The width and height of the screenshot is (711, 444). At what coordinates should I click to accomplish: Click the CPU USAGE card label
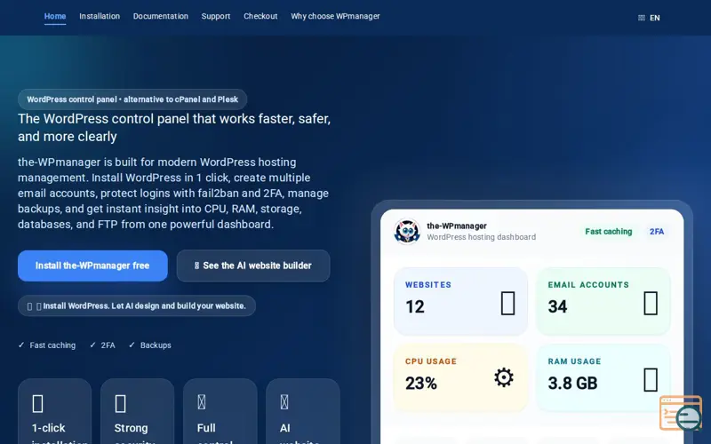[x=431, y=361]
